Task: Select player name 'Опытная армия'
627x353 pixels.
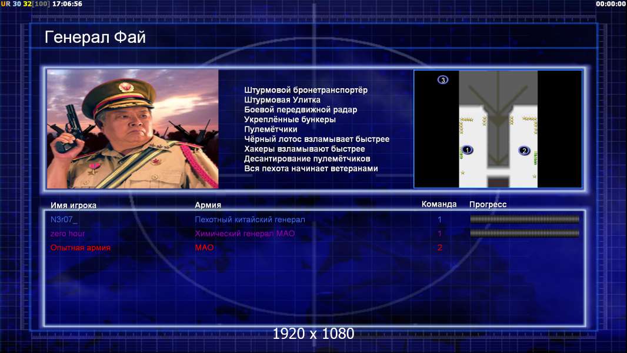Action: pos(81,248)
